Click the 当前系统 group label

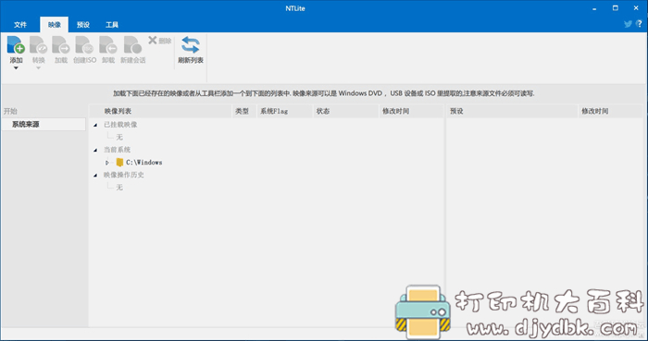[x=117, y=150]
